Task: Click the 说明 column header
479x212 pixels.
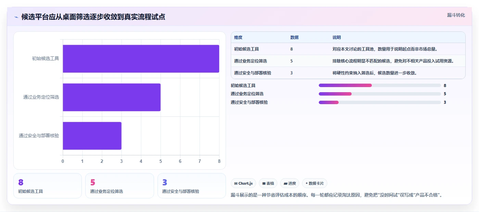Action: click(337, 38)
